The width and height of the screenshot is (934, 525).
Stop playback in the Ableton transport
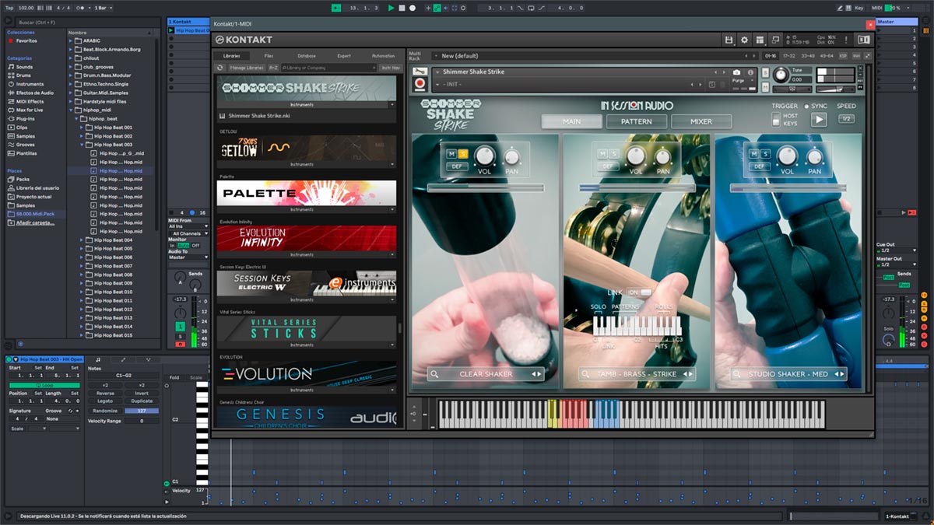click(x=402, y=8)
